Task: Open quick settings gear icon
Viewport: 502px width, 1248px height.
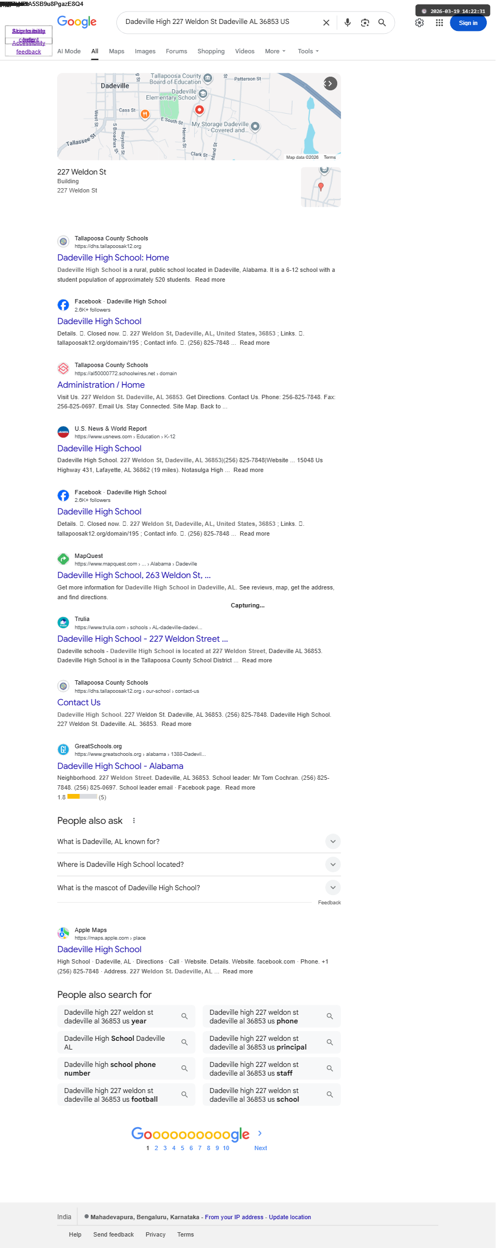Action: [419, 23]
